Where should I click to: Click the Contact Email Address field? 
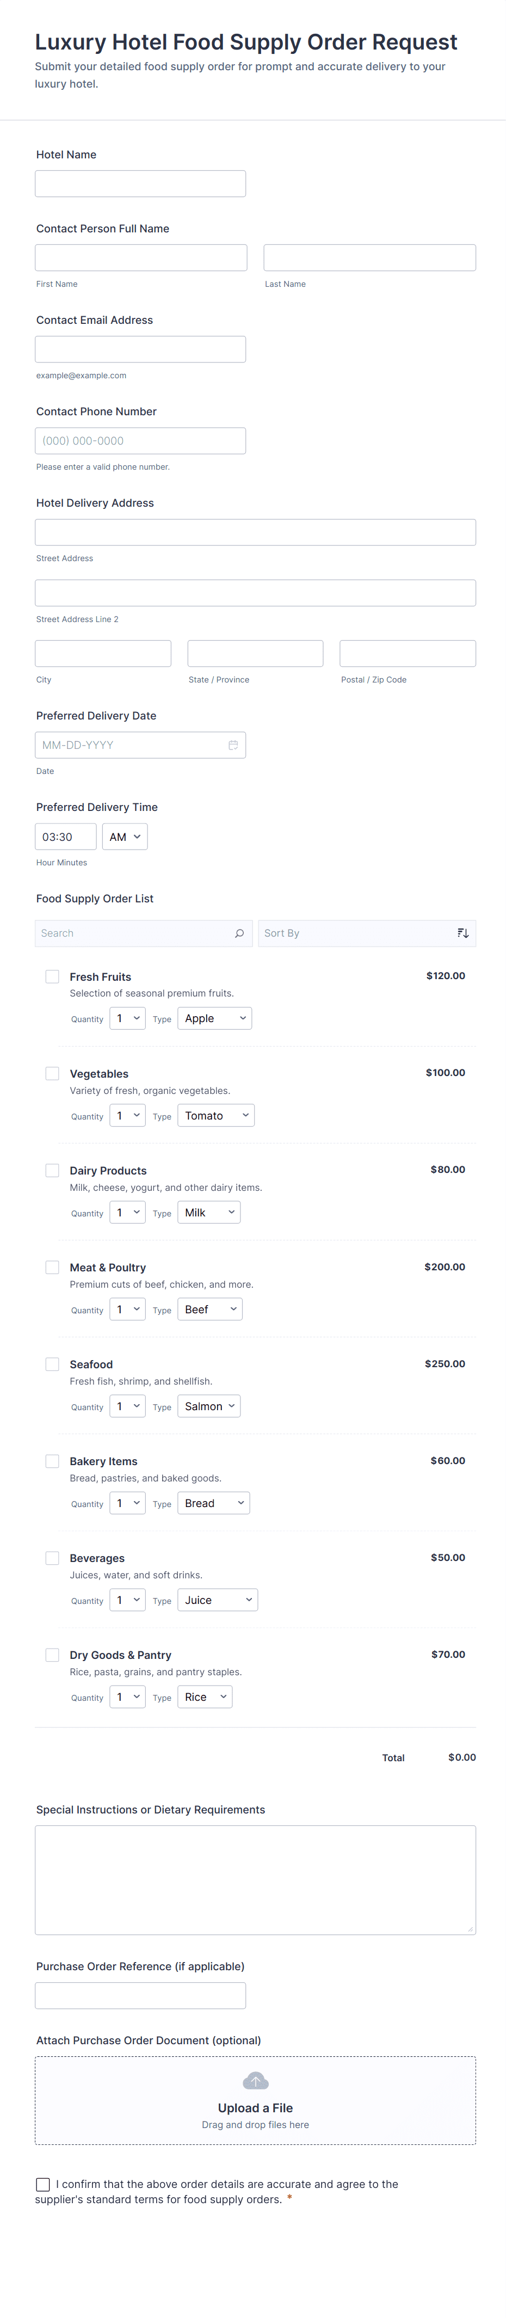pos(140,349)
